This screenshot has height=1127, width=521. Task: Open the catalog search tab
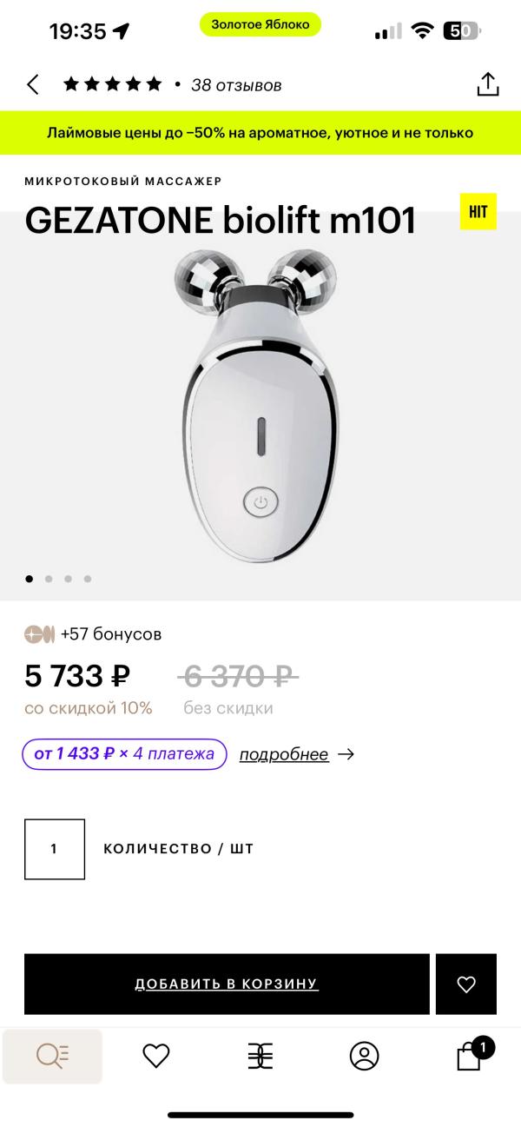tap(52, 1056)
